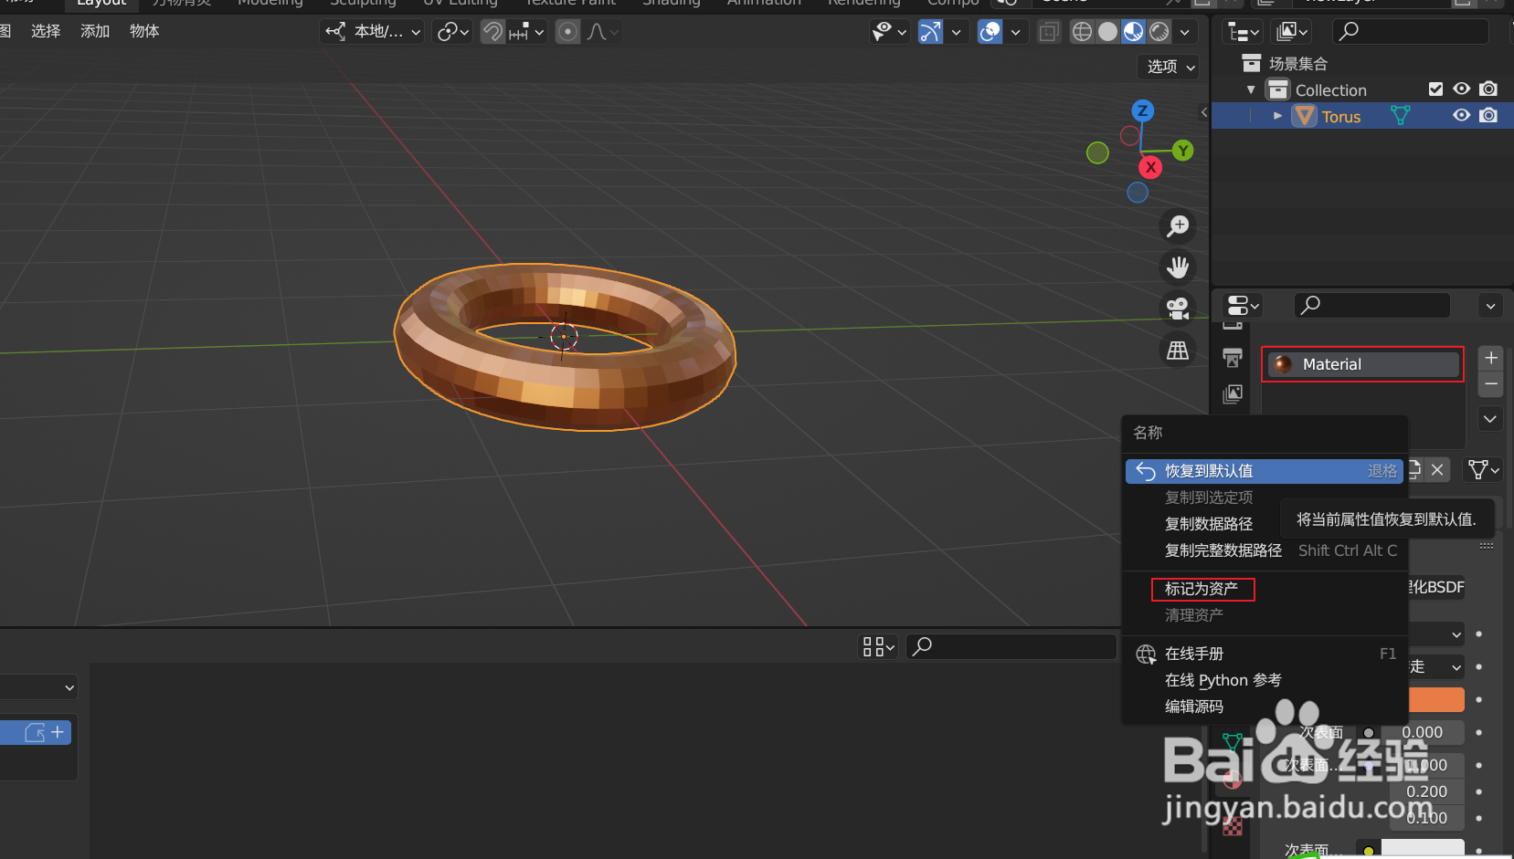Viewport: 1514px width, 859px height.
Task: Adjust the 次表面 0.200 value slider
Action: click(1427, 791)
